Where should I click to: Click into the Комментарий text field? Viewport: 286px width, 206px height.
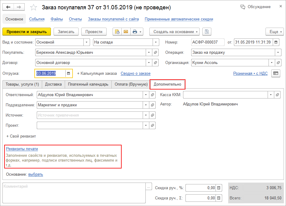[74, 192]
